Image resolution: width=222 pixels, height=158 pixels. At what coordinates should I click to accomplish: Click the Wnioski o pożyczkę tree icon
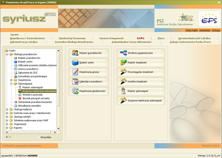(20, 95)
